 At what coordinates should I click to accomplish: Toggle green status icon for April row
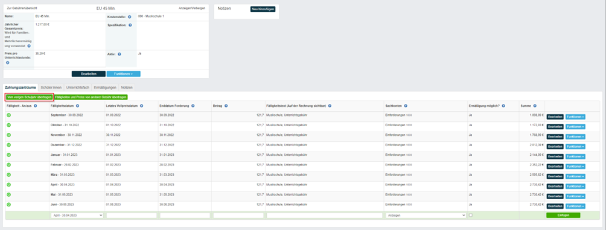point(8,185)
